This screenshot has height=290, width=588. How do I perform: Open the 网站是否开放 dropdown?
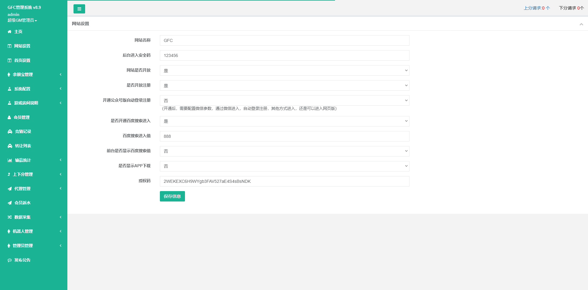pyautogui.click(x=284, y=70)
